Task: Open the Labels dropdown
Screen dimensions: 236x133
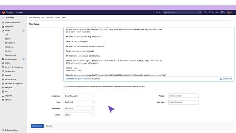Action: point(79,115)
